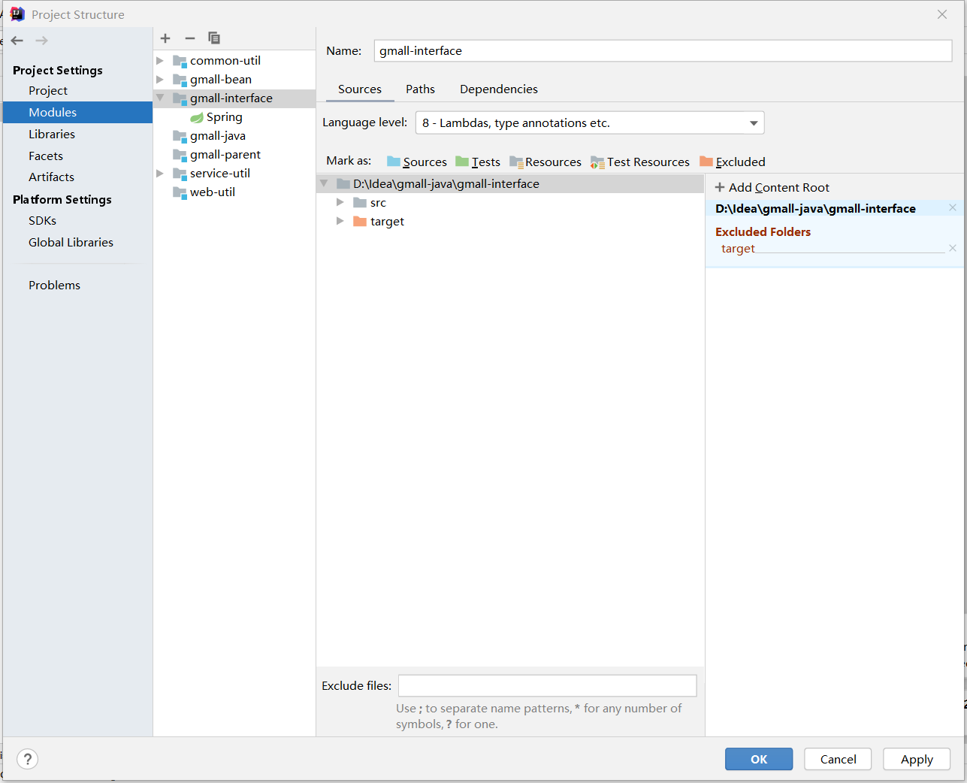Click the gmall-parent module folder icon
Image resolution: width=967 pixels, height=783 pixels.
[180, 155]
